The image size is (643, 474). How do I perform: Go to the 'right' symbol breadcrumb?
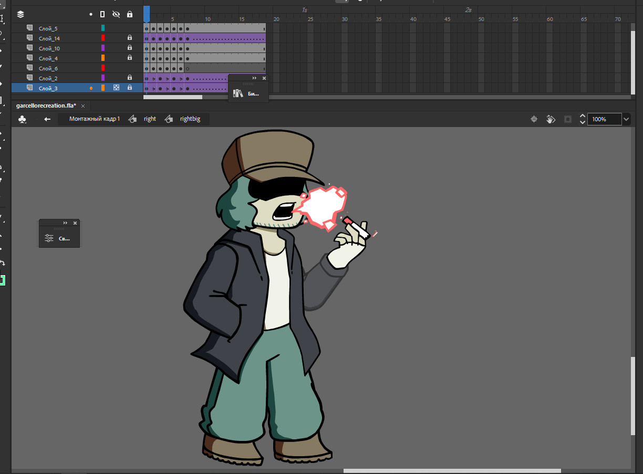[x=150, y=119]
